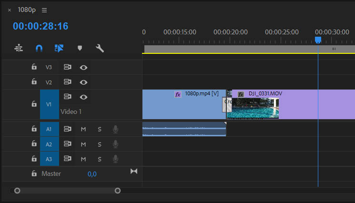Select the 1080p.mp4 audio clip on A1
Image resolution: width=355 pixels, height=203 pixels.
point(184,129)
